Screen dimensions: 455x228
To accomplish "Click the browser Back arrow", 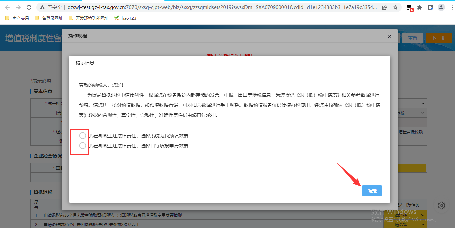I will point(7,7).
